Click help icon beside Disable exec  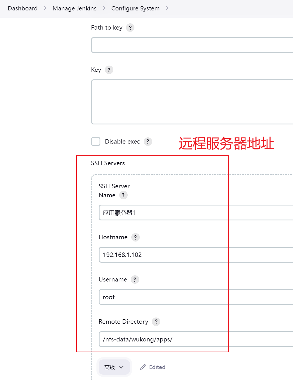click(148, 142)
